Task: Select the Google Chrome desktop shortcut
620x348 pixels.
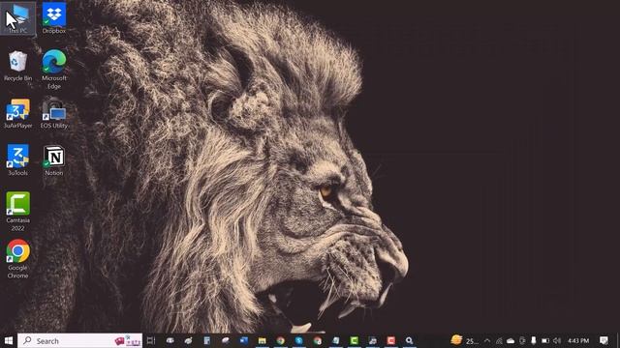Action: 17,259
